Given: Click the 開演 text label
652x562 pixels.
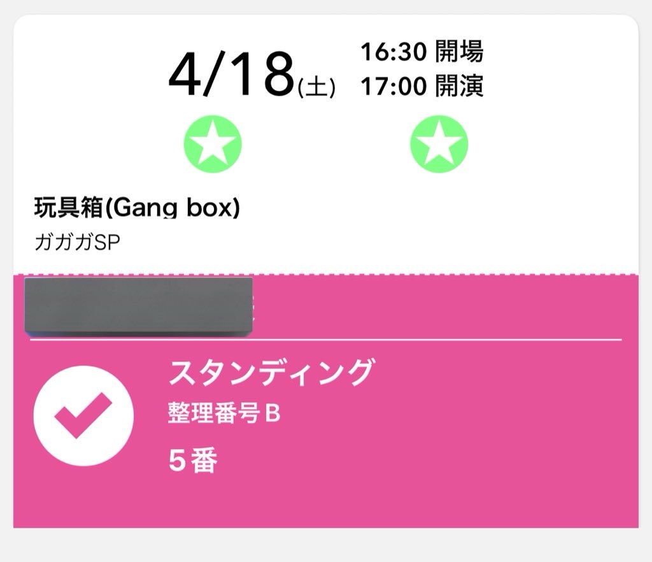Looking at the screenshot, I should click(x=459, y=86).
